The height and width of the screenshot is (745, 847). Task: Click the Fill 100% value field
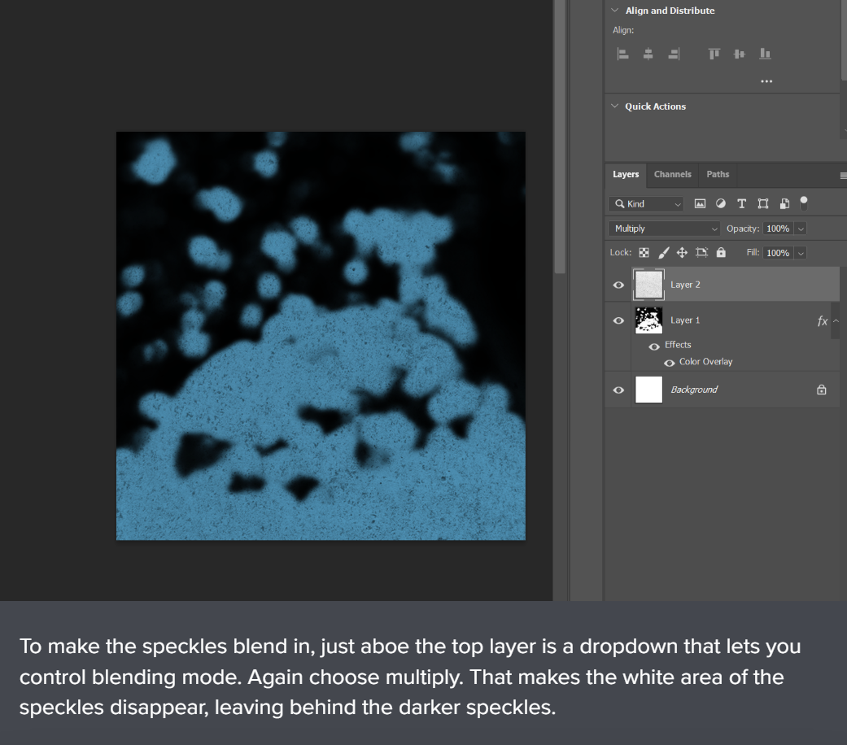(778, 253)
